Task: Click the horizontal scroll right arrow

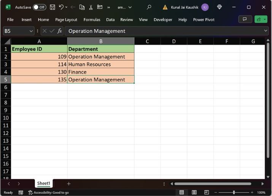Action: tap(262, 184)
